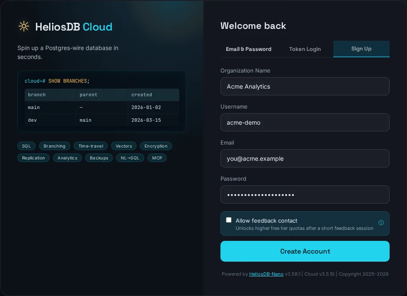Click the SHOW BRANCHES command text
The width and height of the screenshot is (407, 296).
coord(69,81)
